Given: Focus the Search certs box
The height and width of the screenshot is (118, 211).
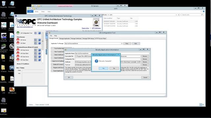Looking at the screenshot, I should 192,15.
